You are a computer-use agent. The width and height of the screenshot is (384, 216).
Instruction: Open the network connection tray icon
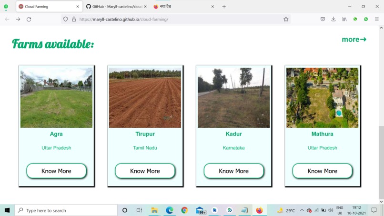coord(316,210)
